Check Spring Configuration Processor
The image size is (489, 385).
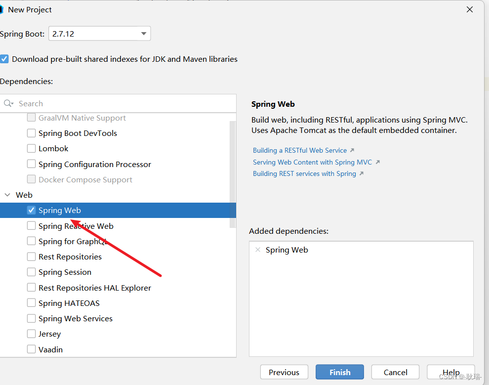click(x=31, y=164)
